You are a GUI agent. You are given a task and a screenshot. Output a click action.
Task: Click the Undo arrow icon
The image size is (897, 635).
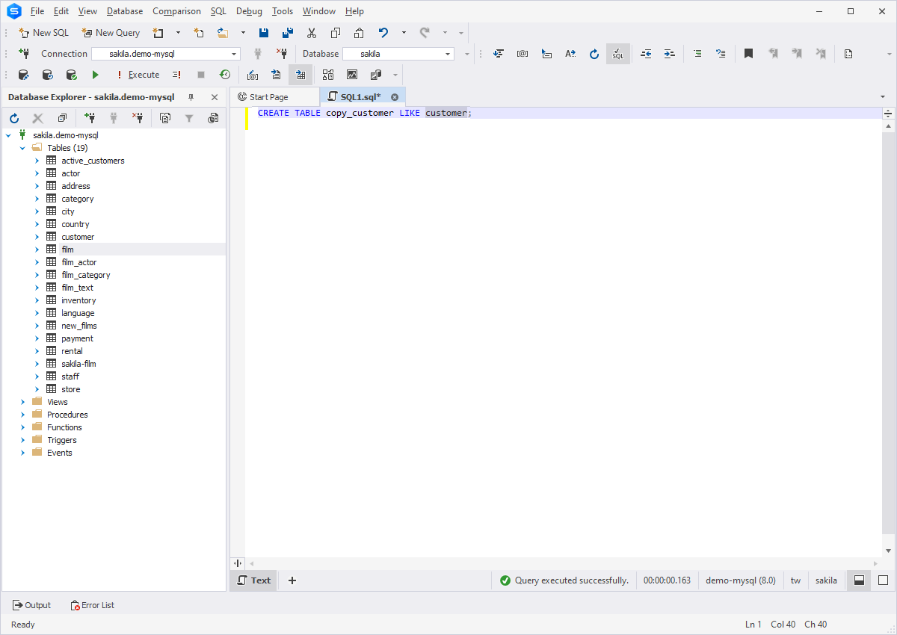click(383, 33)
